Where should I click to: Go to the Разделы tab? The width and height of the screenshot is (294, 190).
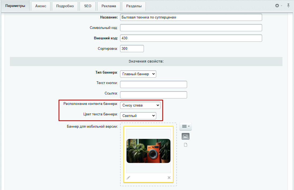coord(134,6)
